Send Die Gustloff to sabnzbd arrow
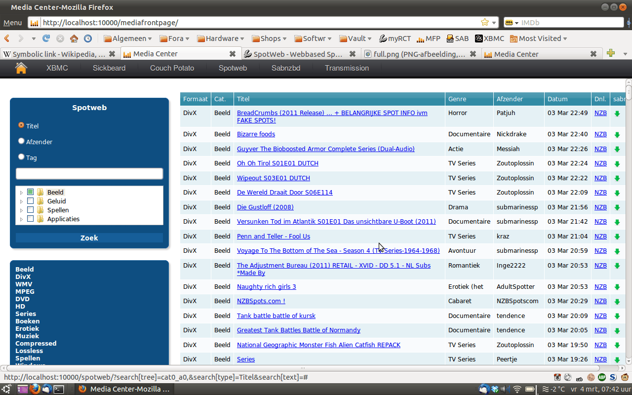 617,208
